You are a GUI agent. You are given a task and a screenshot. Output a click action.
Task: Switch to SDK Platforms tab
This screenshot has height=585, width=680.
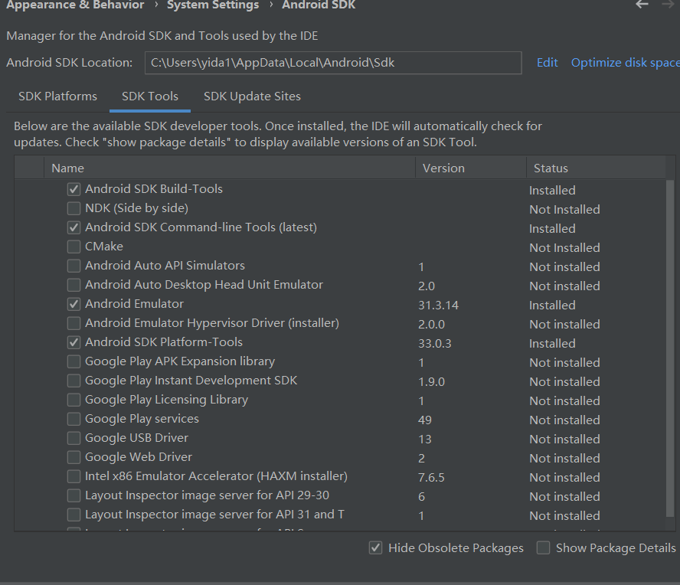click(57, 96)
